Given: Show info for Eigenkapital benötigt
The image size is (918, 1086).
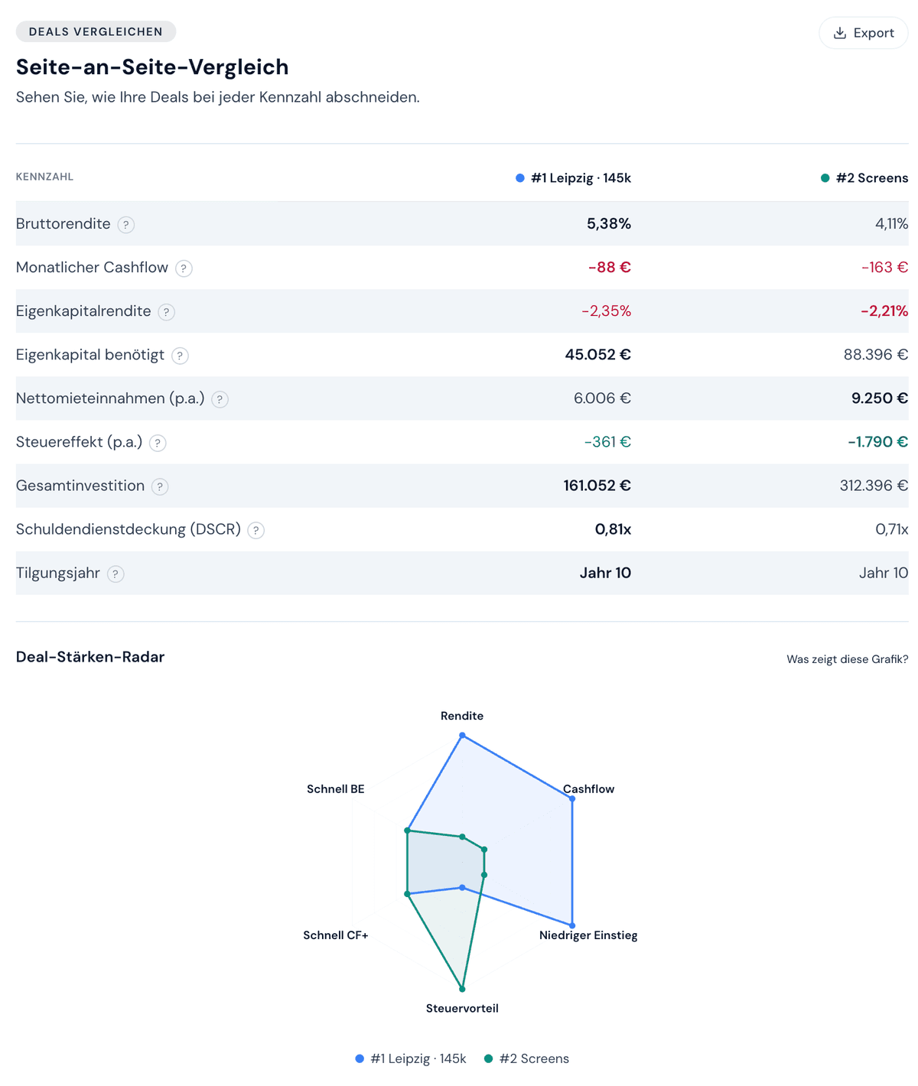Looking at the screenshot, I should 180,356.
